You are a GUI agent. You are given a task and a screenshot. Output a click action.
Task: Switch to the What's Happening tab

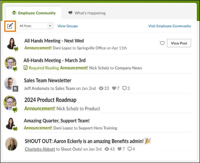pyautogui.click(x=87, y=13)
